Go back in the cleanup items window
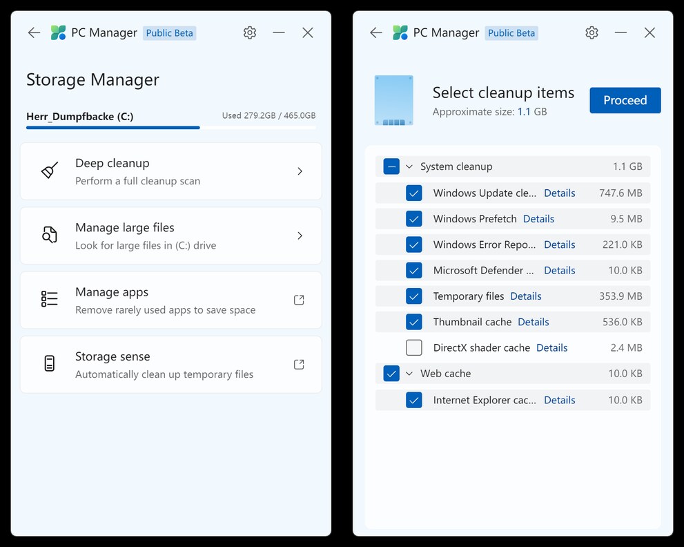Screen dimensions: 684x547 click(376, 32)
